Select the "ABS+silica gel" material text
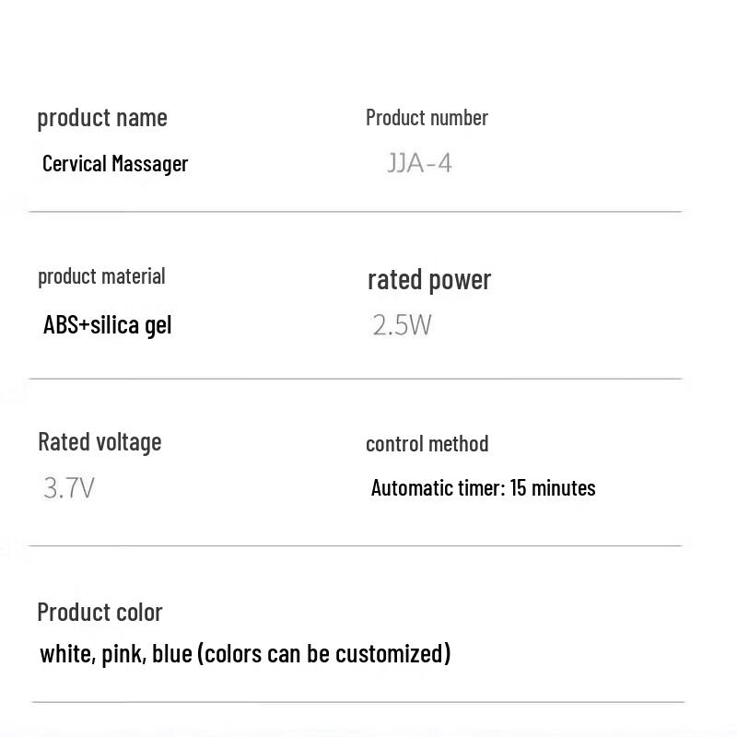Viewport: 737px width, 737px height. [x=107, y=325]
